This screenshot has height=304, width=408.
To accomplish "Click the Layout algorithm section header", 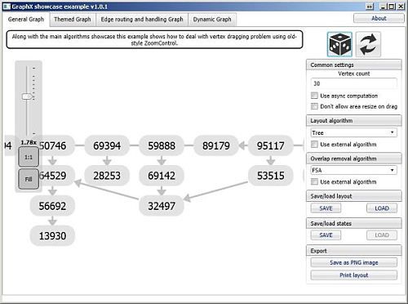I will click(x=354, y=121).
